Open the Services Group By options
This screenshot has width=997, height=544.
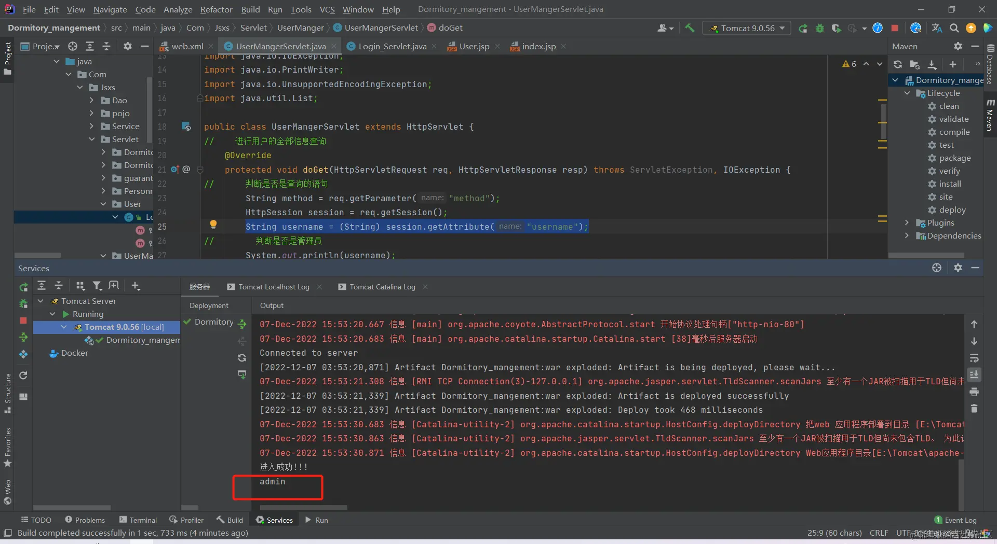pyautogui.click(x=80, y=286)
